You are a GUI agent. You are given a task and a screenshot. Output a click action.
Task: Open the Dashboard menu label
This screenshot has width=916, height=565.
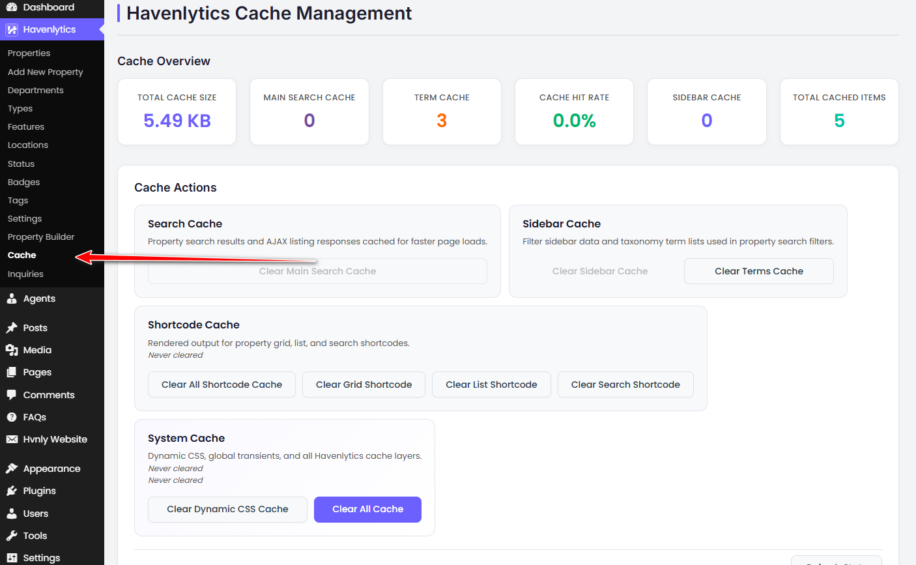49,7
